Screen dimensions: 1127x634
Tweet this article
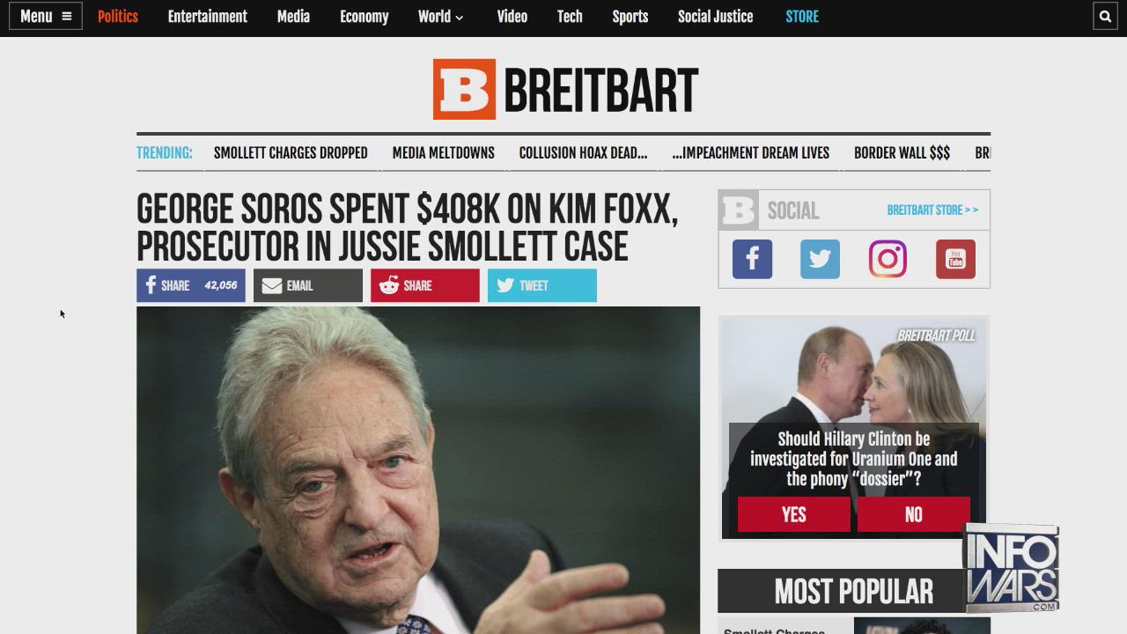pos(542,285)
